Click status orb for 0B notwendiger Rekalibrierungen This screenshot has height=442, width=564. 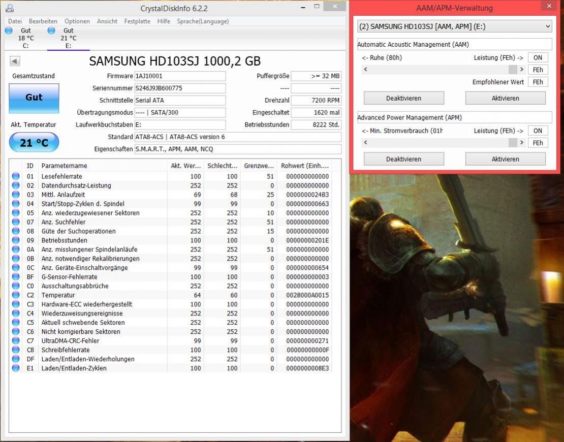[16, 258]
